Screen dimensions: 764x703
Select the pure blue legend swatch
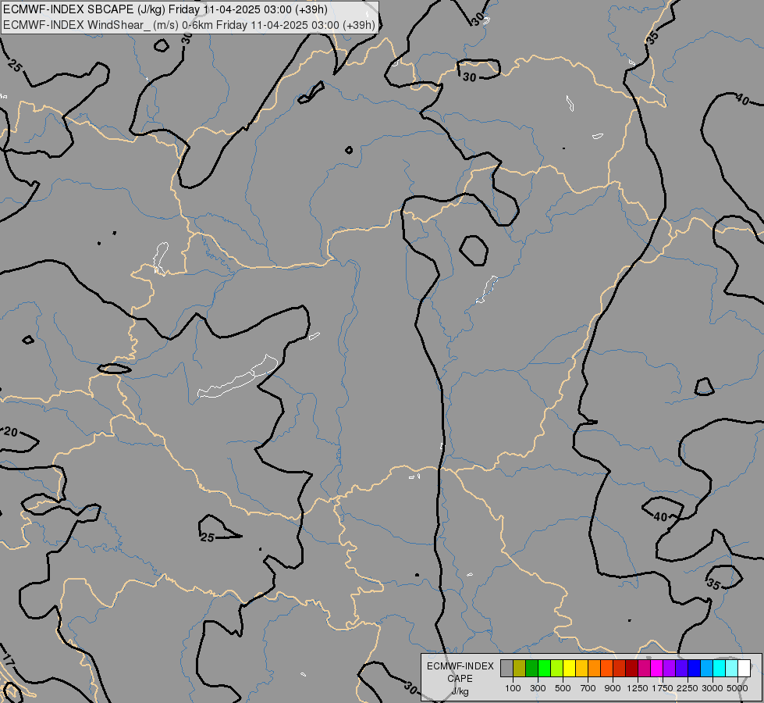(x=695, y=668)
